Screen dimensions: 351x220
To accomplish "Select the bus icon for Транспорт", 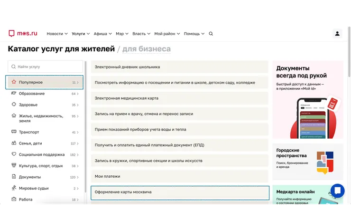I will (14, 132).
